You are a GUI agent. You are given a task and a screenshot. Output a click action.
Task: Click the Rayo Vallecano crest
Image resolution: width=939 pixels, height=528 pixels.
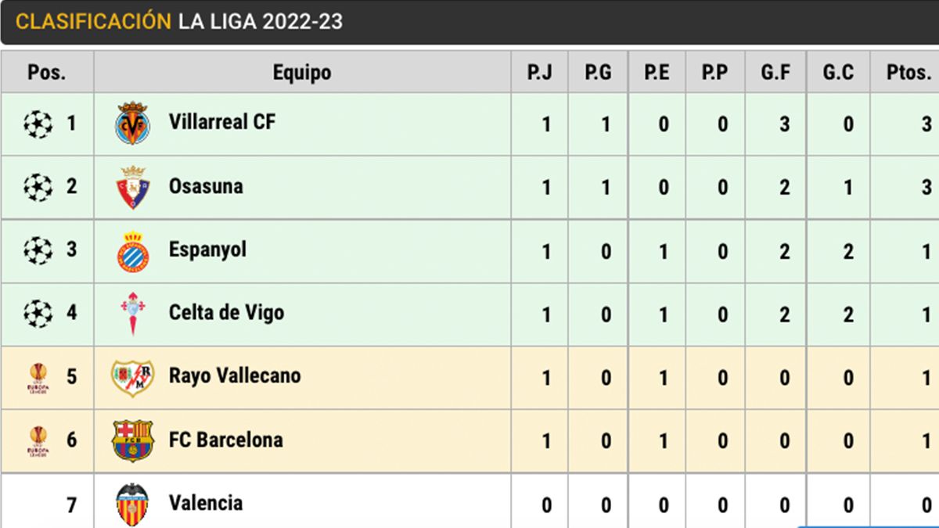[x=132, y=377]
